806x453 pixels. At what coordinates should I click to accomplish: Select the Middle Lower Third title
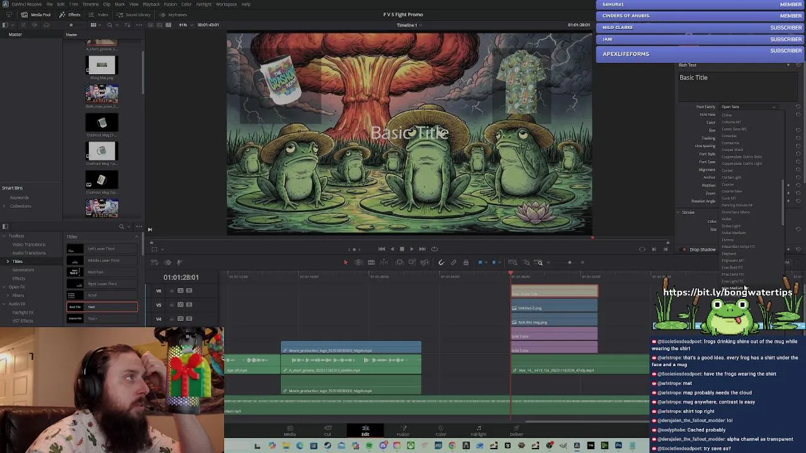tap(102, 260)
